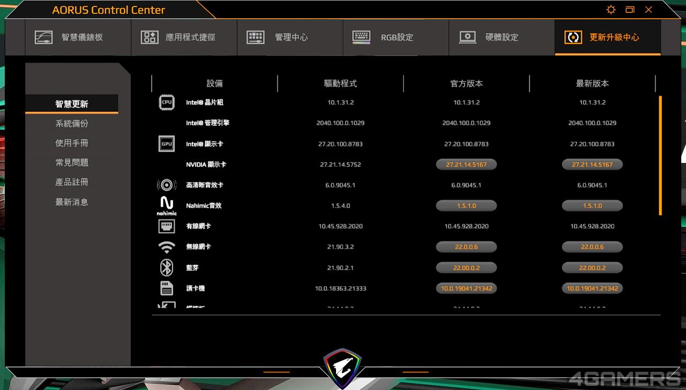Click the 最新版本 column header

tap(592, 83)
